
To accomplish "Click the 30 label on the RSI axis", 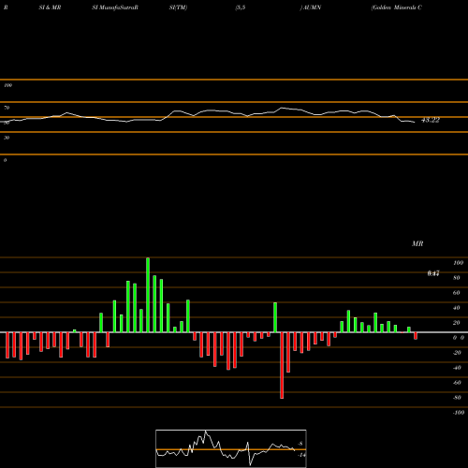I will pyautogui.click(x=7, y=138).
